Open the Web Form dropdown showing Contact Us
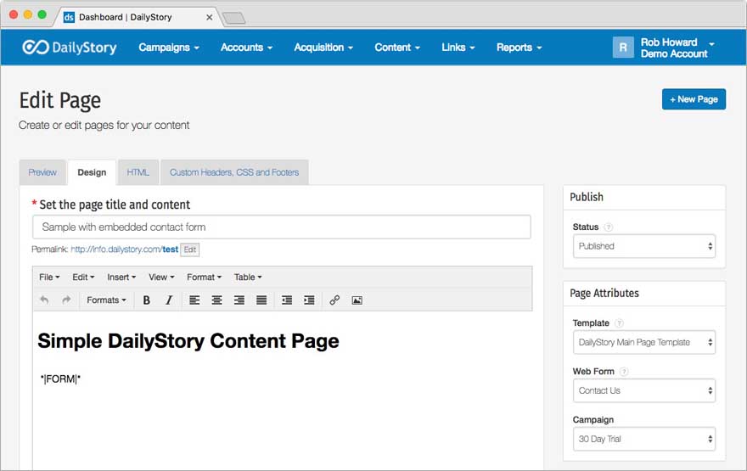 click(x=644, y=390)
